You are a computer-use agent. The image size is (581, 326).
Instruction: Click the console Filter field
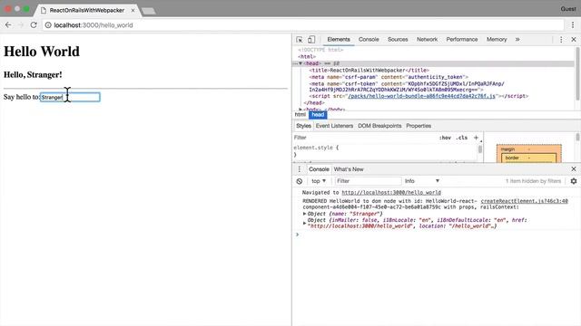coord(368,181)
